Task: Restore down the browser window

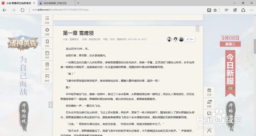Action: click(x=243, y=3)
